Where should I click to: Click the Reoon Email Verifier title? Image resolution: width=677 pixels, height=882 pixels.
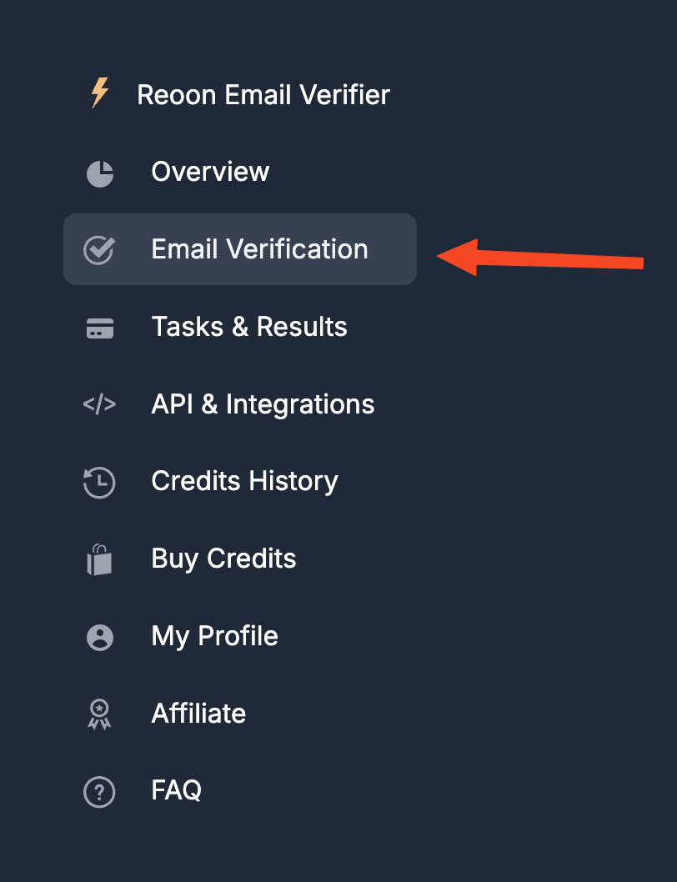click(x=263, y=94)
